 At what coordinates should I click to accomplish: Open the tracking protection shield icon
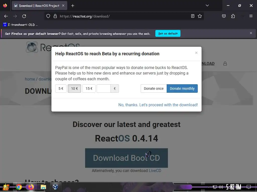(x=48, y=16)
